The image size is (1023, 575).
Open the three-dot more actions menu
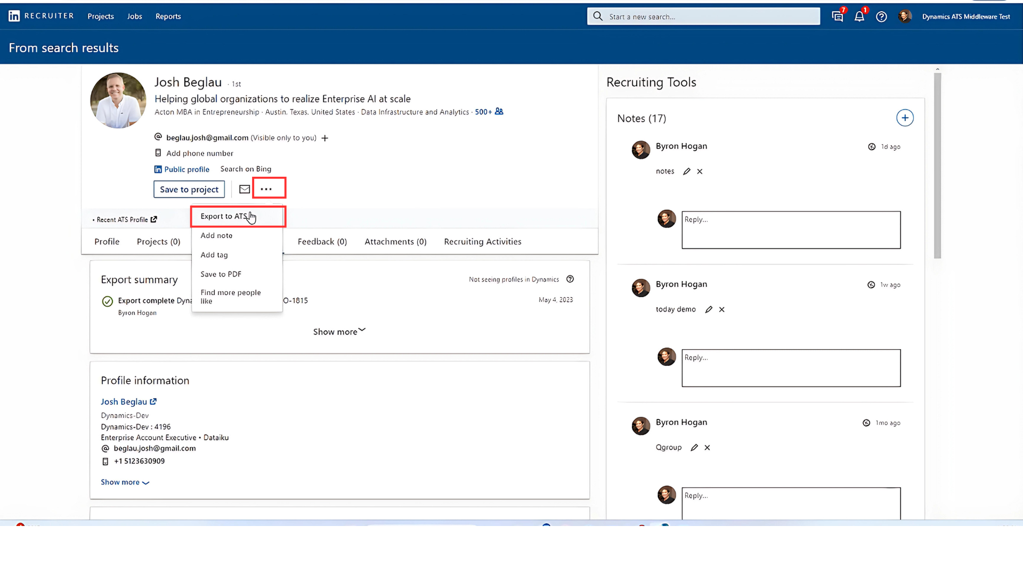pyautogui.click(x=266, y=189)
